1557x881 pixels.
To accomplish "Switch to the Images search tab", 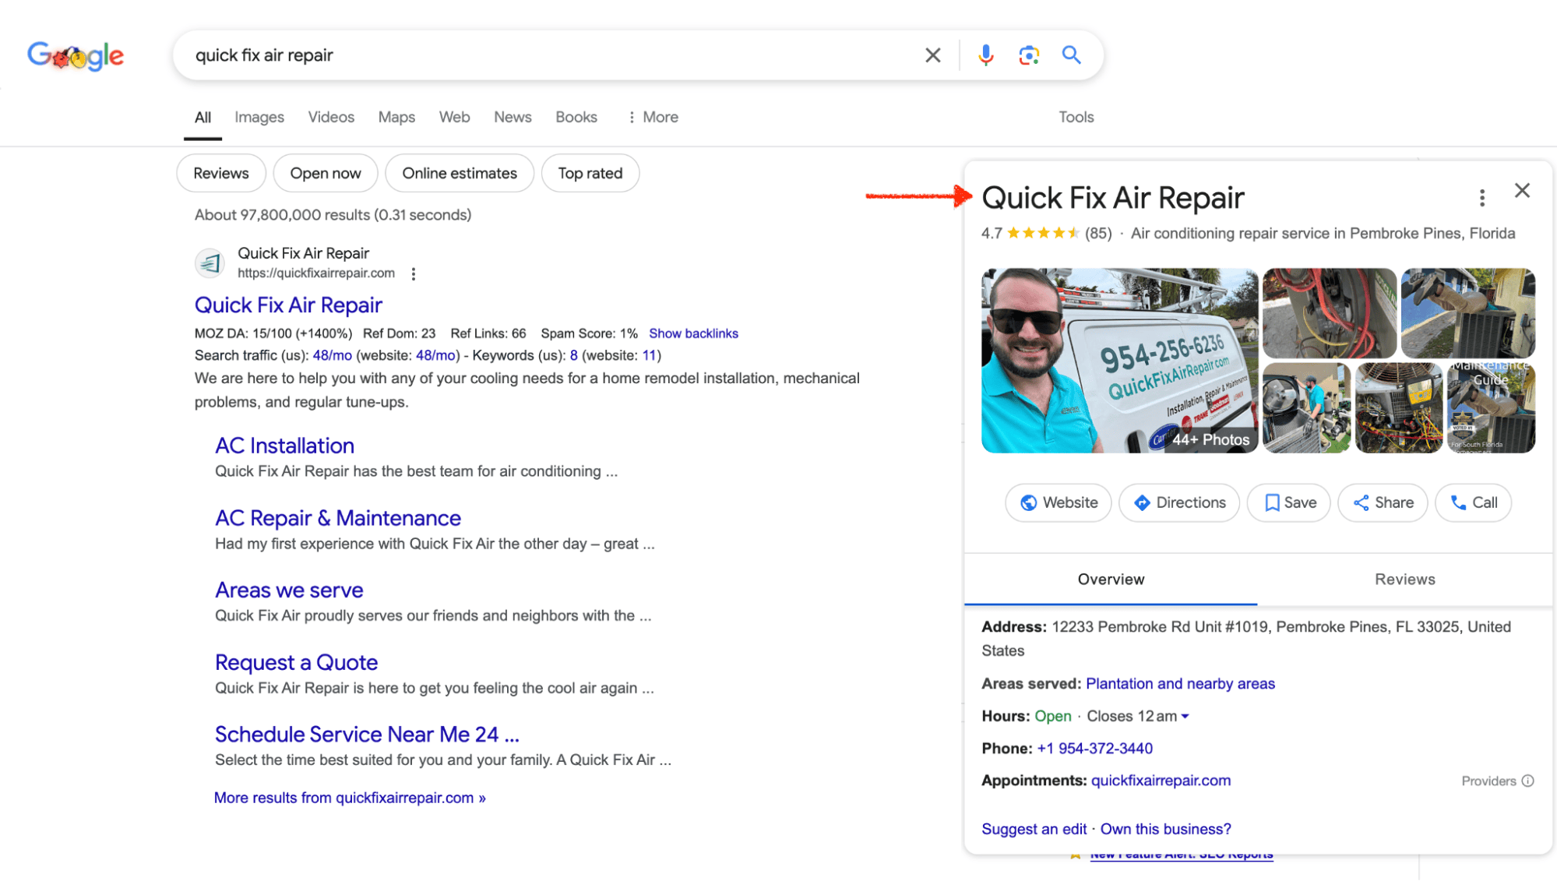I will pyautogui.click(x=259, y=117).
